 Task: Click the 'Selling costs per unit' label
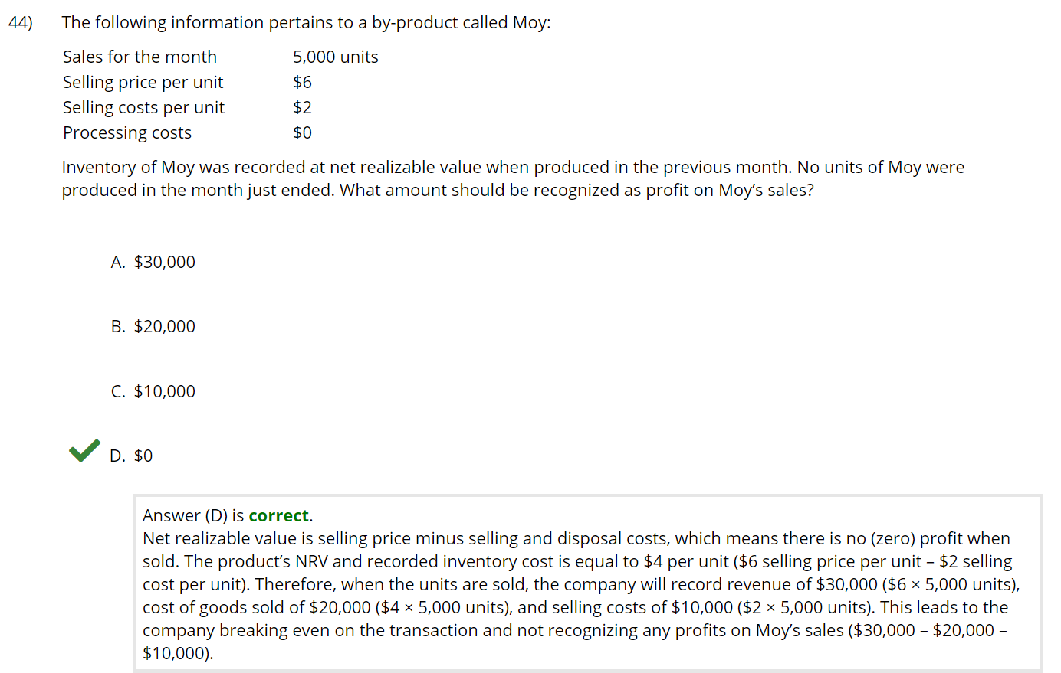click(x=143, y=107)
